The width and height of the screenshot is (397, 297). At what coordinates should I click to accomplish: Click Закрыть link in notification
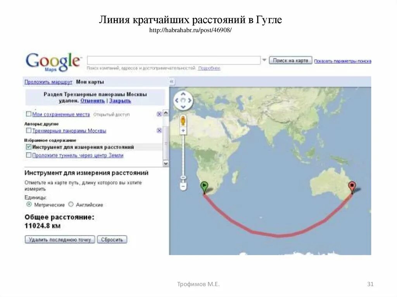[120, 101]
